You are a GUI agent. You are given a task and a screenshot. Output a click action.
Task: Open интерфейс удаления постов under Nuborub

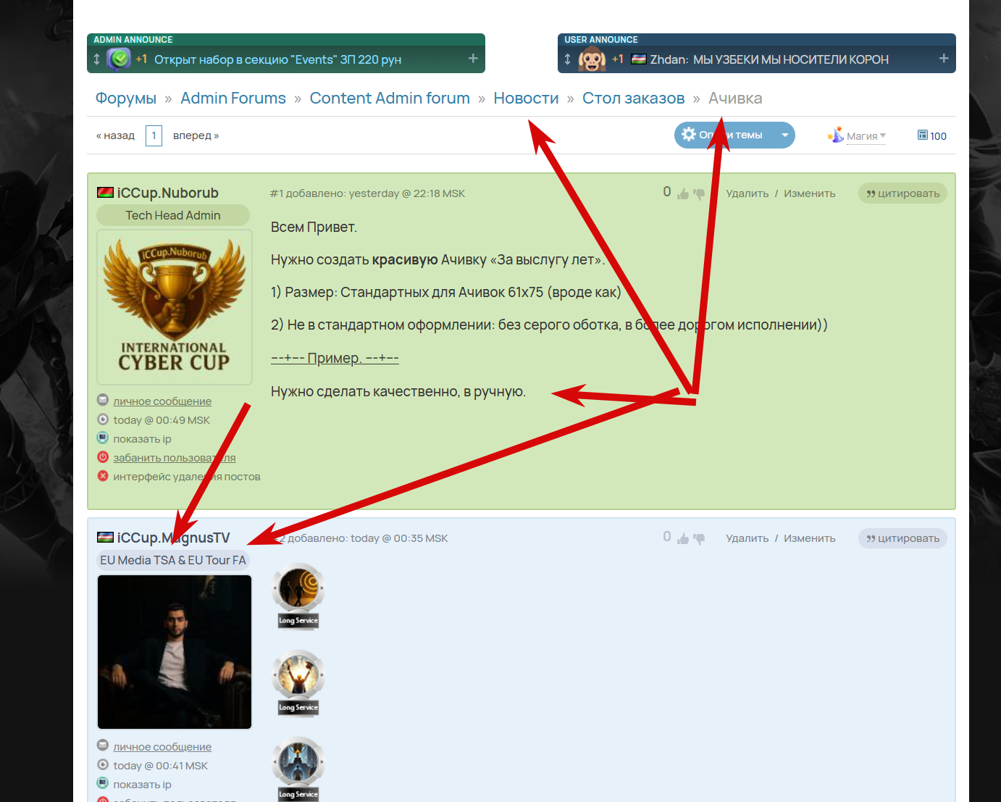click(x=187, y=477)
